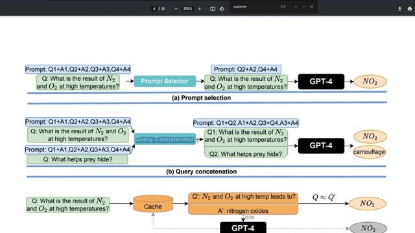This screenshot has width=415, height=233.
Task: Go to the previous search match
Action: tap(296, 6)
